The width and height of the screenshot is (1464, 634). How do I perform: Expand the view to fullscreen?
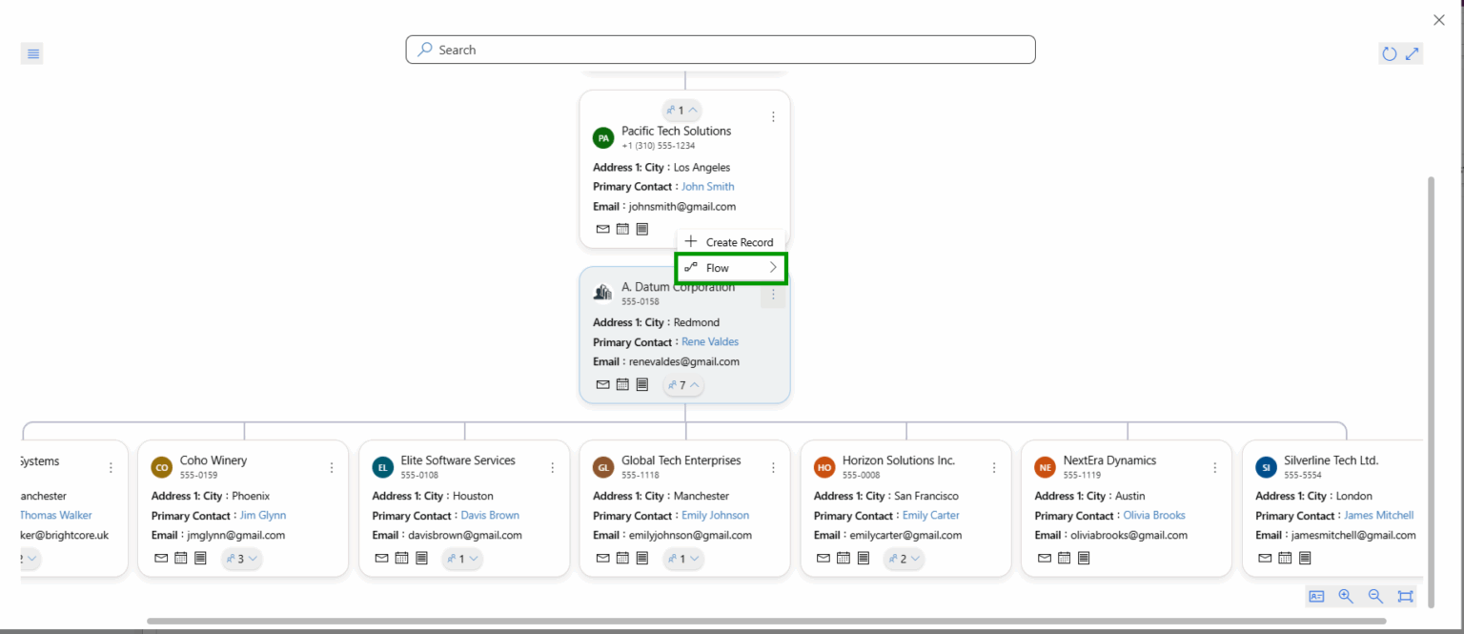[1413, 53]
